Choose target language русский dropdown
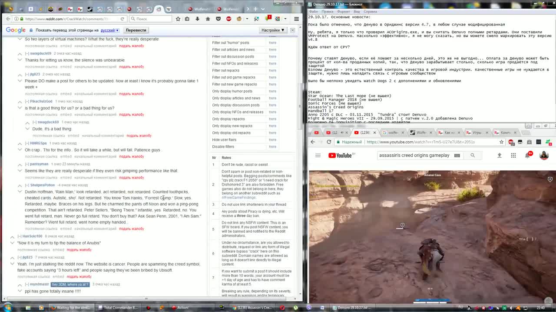The image size is (556, 312). tap(110, 30)
